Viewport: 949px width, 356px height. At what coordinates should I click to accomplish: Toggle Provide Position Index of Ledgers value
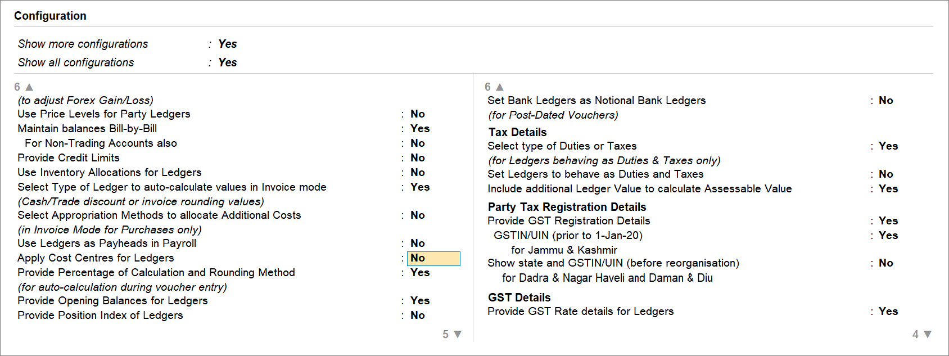[x=418, y=316]
